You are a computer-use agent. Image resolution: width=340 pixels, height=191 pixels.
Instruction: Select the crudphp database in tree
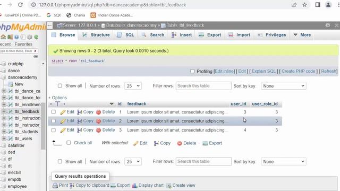pyautogui.click(x=15, y=64)
